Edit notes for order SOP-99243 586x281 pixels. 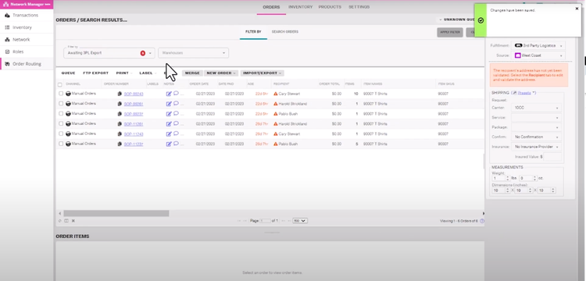[169, 94]
